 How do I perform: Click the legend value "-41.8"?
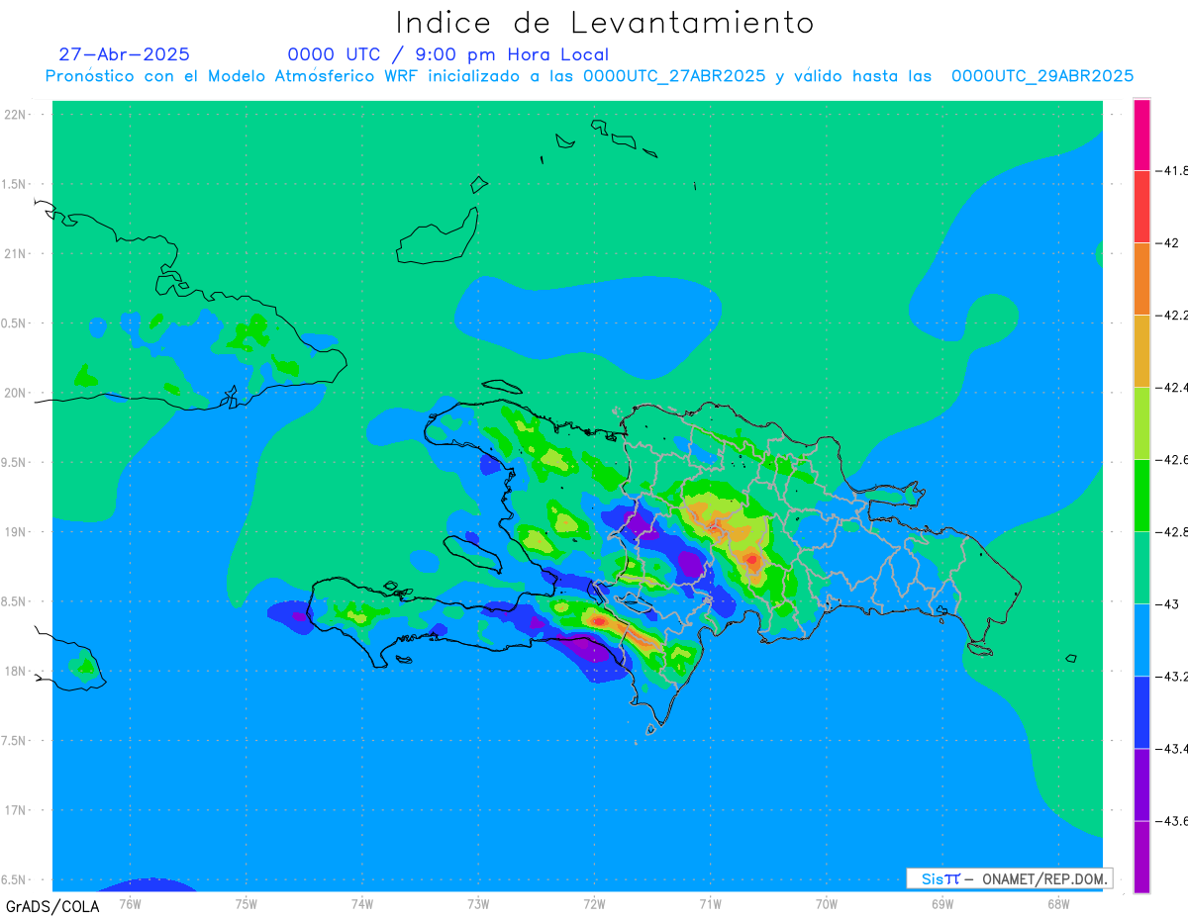click(1174, 170)
